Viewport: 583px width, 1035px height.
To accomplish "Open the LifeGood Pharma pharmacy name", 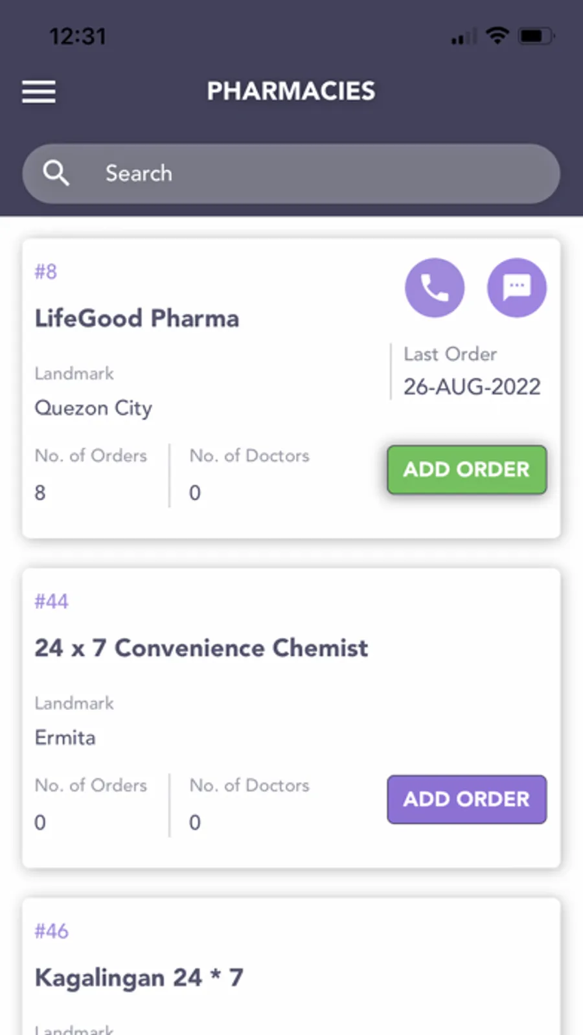I will (137, 319).
